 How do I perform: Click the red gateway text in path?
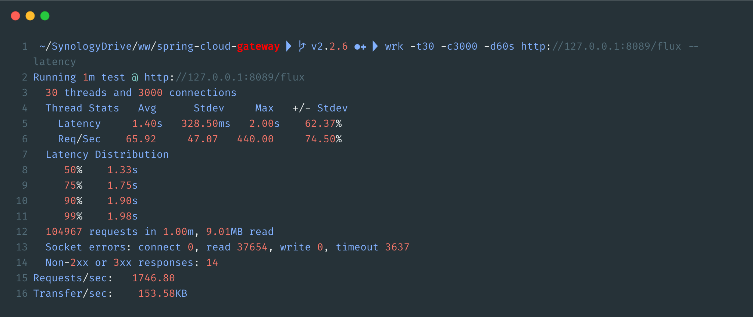point(258,47)
